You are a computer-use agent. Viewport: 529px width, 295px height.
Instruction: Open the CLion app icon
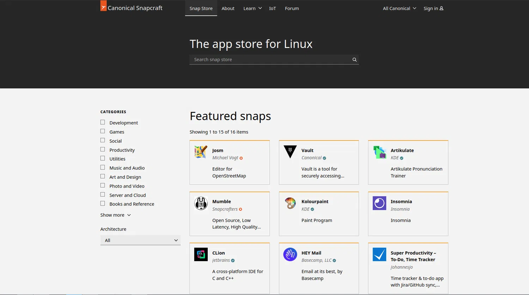(x=201, y=254)
